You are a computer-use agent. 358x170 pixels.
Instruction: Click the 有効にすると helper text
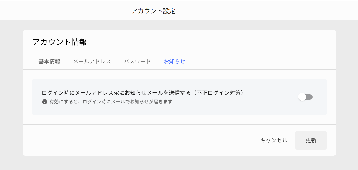[111, 102]
